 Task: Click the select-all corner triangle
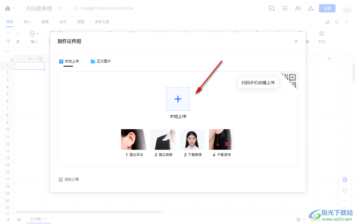(x=11, y=59)
